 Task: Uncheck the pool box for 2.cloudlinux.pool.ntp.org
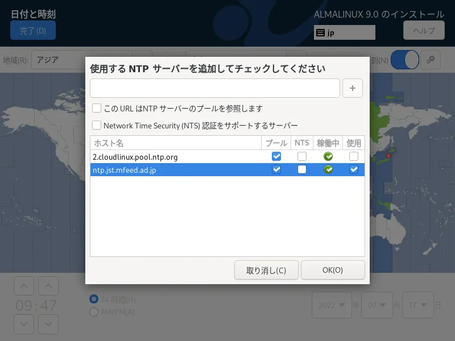pos(276,157)
